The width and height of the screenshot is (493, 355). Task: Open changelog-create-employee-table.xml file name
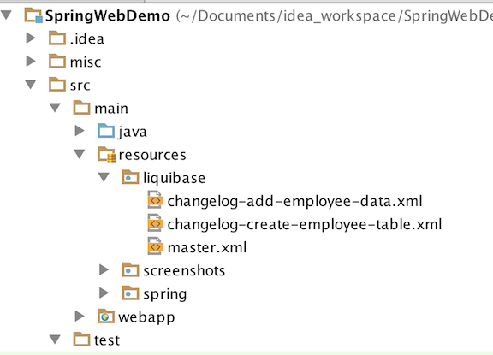click(x=305, y=225)
